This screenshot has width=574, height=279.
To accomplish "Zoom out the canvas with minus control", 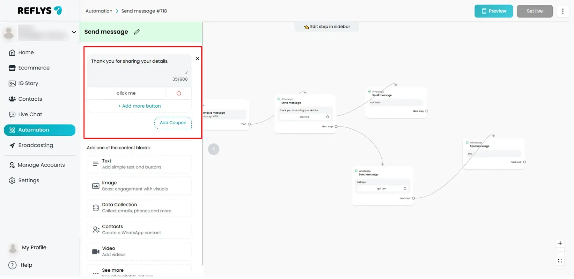I will click(560, 252).
